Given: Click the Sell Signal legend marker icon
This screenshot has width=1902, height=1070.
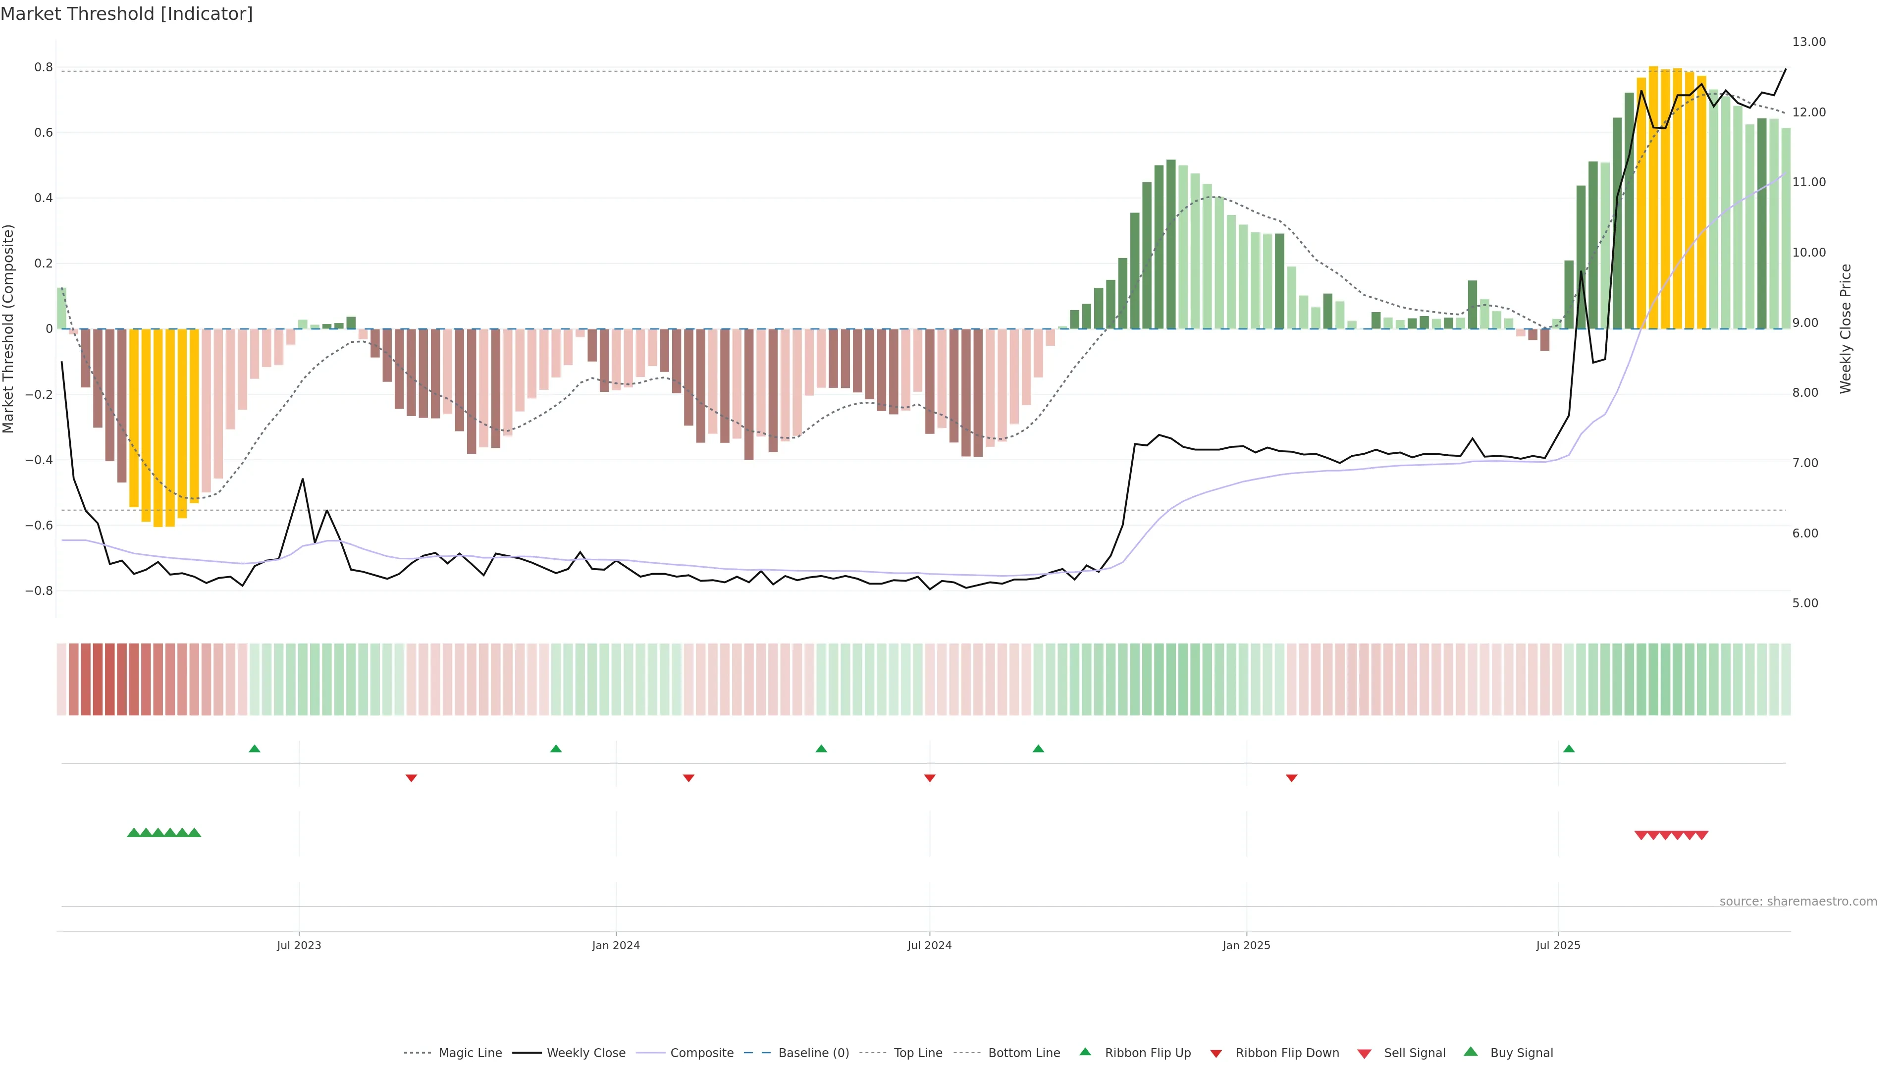Looking at the screenshot, I should pyautogui.click(x=1364, y=1054).
